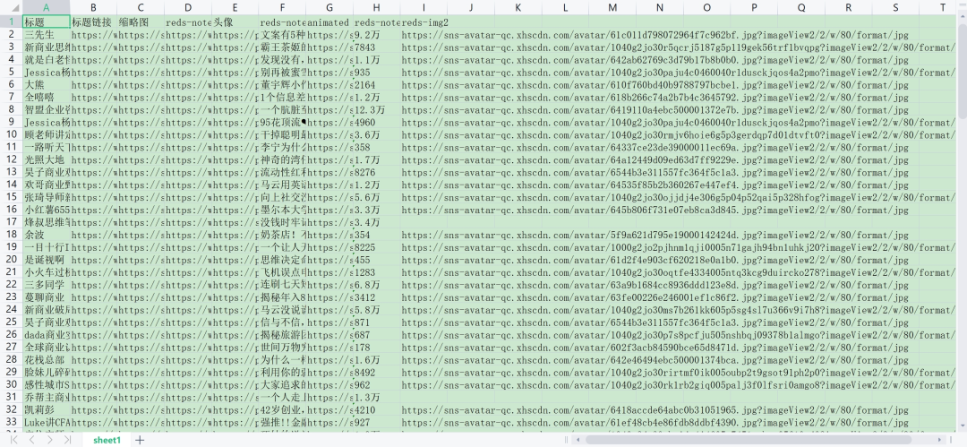Click the cell '花栈总部'
967x447 pixels.
coord(47,359)
